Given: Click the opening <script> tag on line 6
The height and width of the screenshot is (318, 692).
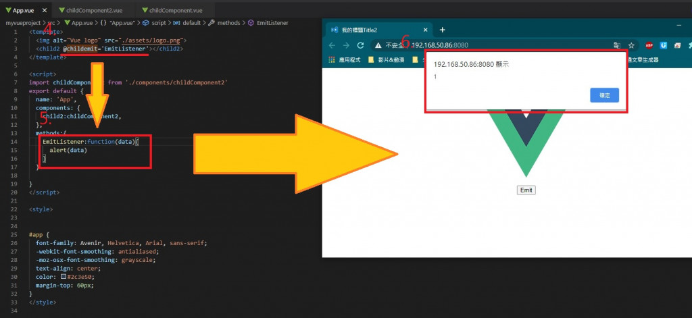Looking at the screenshot, I should (43, 74).
